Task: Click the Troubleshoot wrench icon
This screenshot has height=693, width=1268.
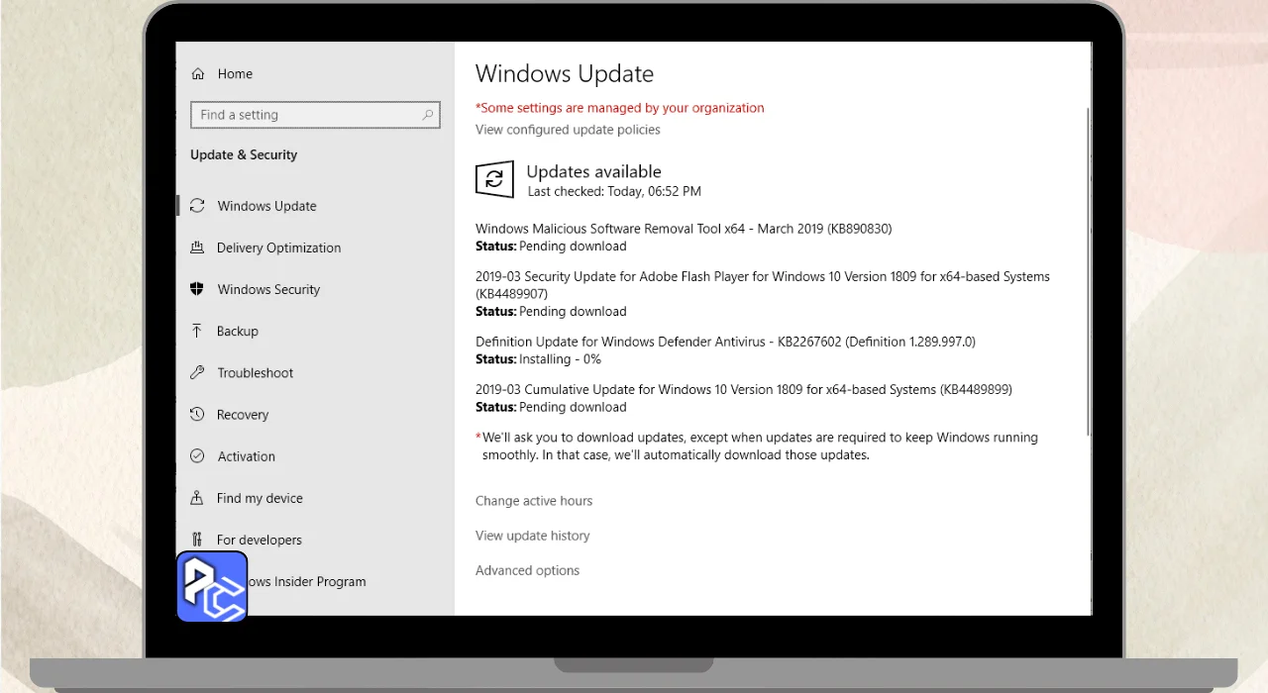Action: [197, 372]
